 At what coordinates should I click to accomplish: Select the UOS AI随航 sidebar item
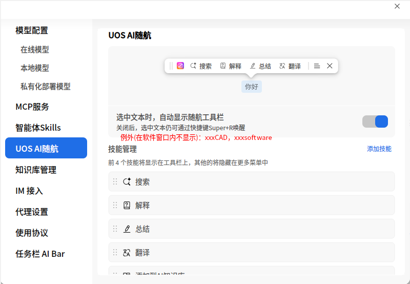(x=46, y=148)
